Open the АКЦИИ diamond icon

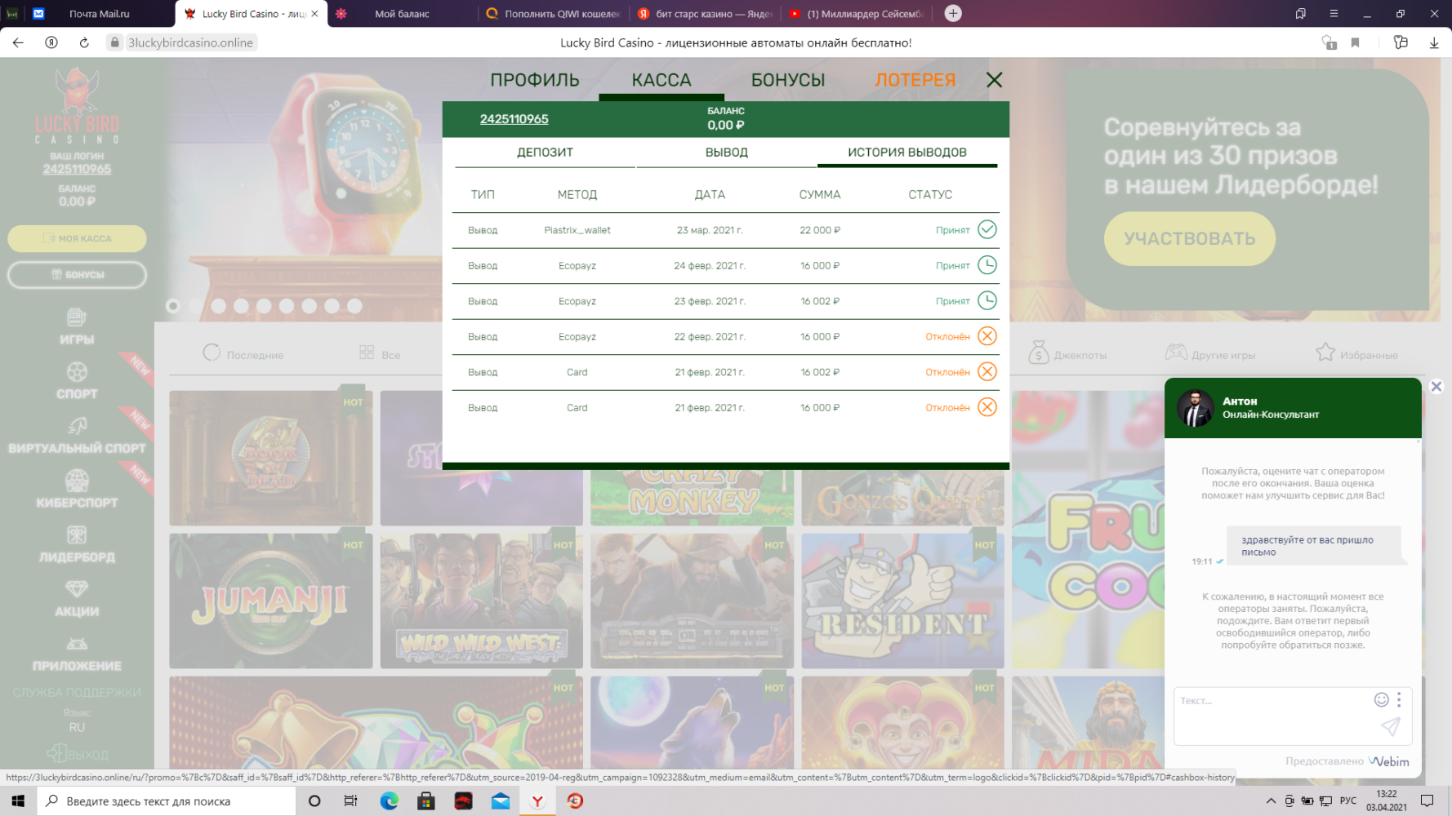tap(77, 589)
